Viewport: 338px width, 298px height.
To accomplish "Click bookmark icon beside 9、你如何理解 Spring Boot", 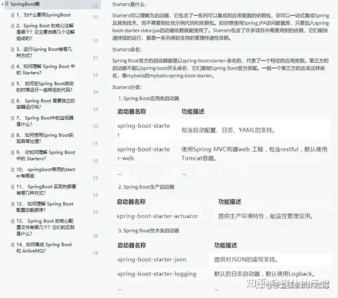I will tap(13, 153).
